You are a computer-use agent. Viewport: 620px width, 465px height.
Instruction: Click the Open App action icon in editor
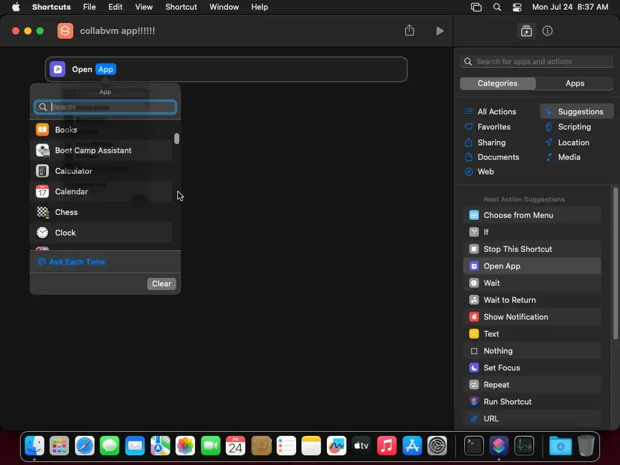pyautogui.click(x=58, y=69)
